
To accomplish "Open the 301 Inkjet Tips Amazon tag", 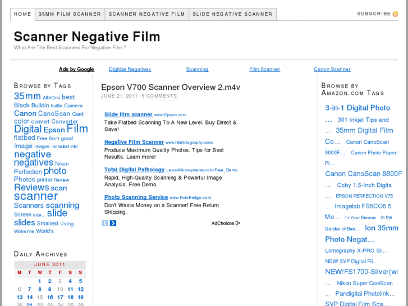I will click(x=363, y=120).
